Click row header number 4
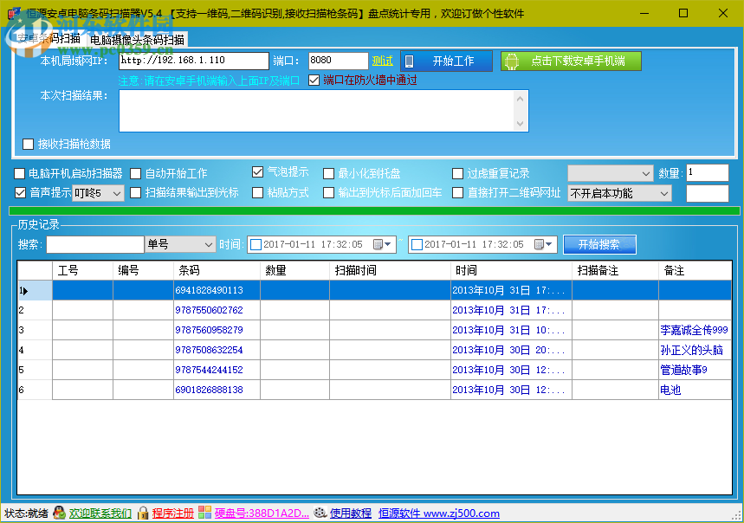This screenshot has width=744, height=523. click(x=35, y=350)
